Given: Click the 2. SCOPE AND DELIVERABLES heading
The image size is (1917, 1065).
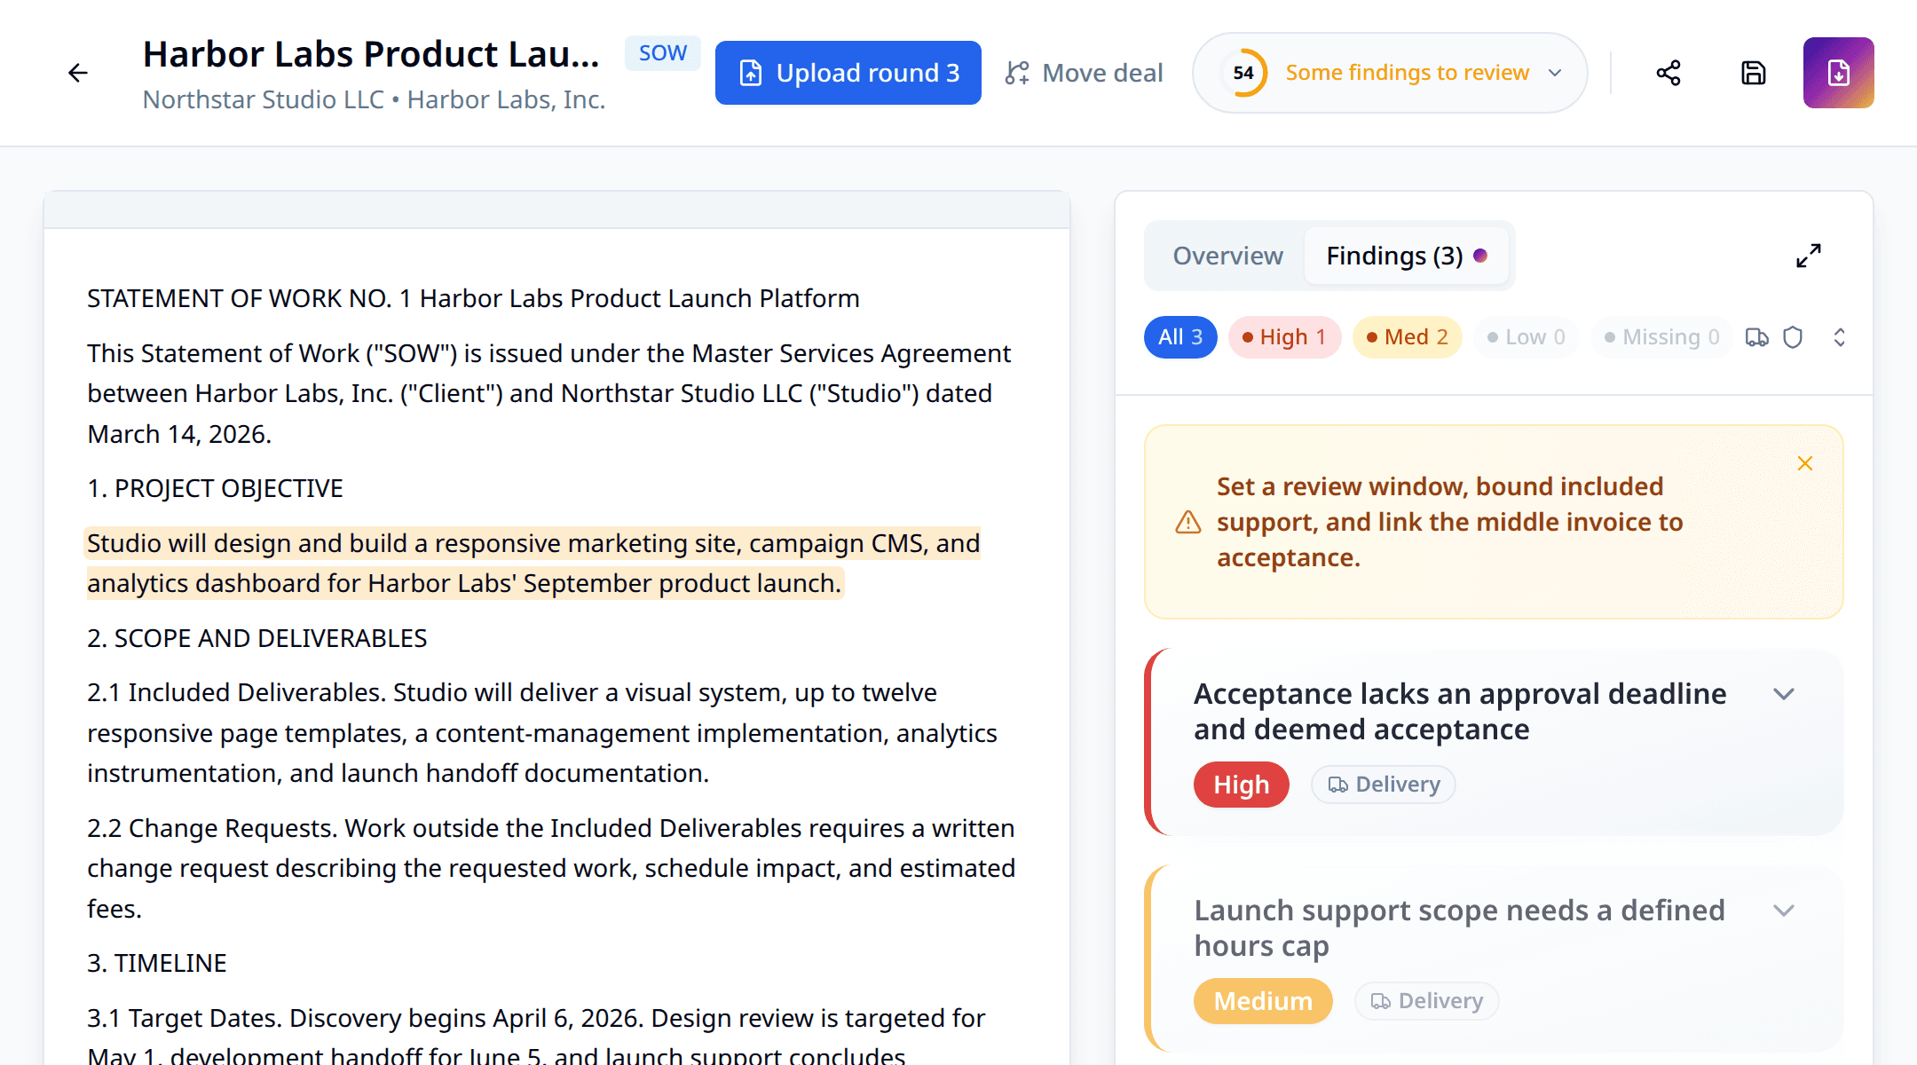Looking at the screenshot, I should [257, 638].
